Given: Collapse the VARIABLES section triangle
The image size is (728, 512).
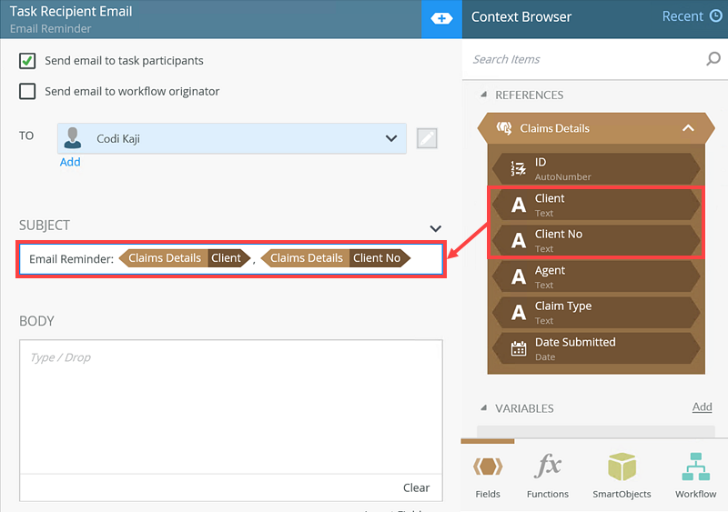Looking at the screenshot, I should click(484, 408).
